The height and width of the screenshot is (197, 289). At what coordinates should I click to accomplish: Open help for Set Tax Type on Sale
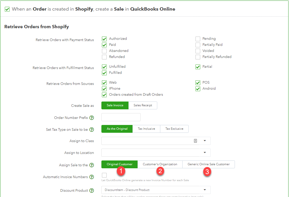(x=92, y=130)
